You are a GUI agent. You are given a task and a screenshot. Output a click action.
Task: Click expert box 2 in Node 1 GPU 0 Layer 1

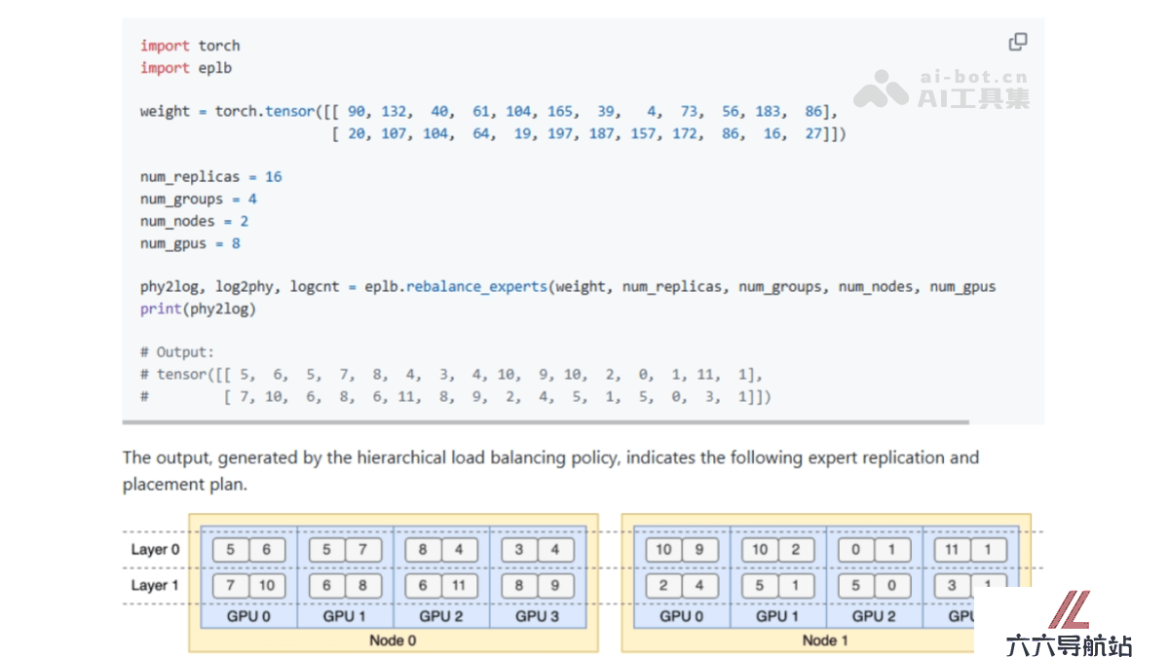[x=663, y=586]
